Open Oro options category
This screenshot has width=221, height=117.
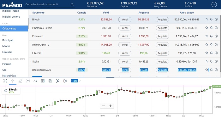[x=4, y=70]
